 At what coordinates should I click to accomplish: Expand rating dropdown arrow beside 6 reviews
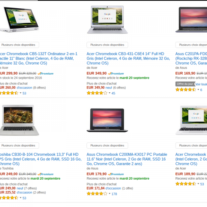(198, 90)
